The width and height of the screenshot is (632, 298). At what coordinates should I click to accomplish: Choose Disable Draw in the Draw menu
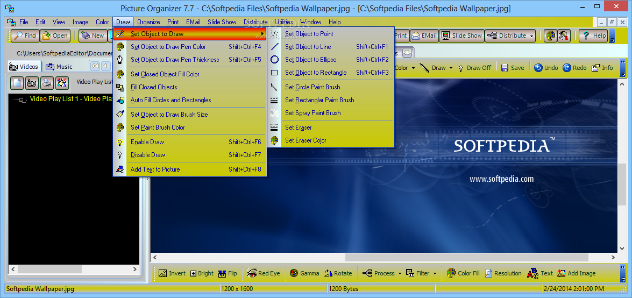[190, 155]
